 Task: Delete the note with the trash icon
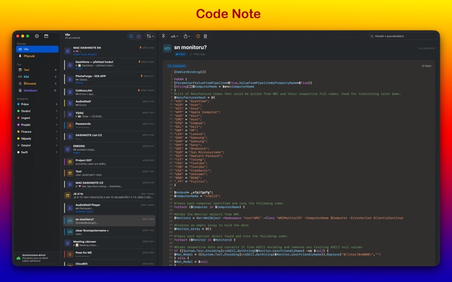tap(205, 36)
